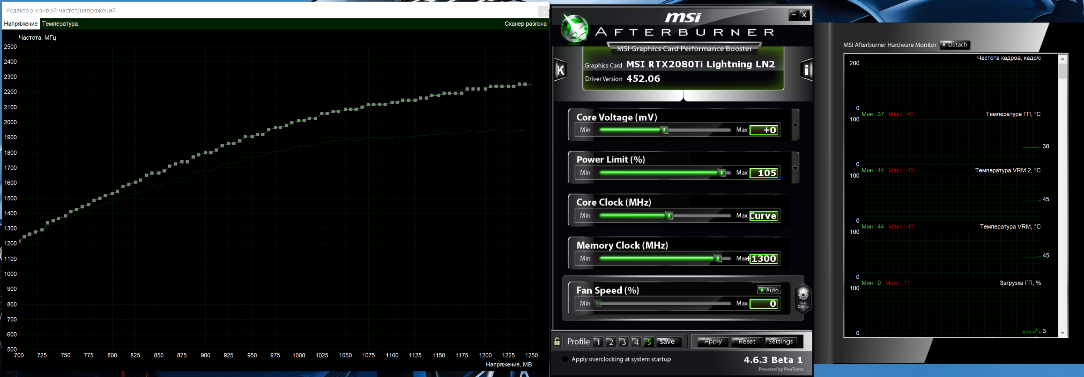Edit the Fan Speed 0 value field
Image resolution: width=1084 pixels, height=377 pixels.
pos(764,303)
